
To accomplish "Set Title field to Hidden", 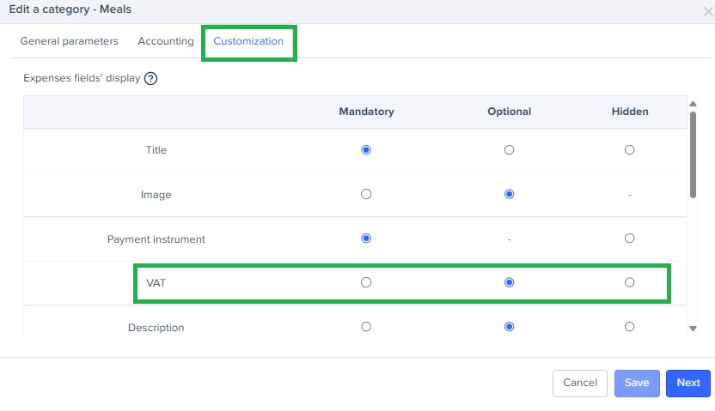I will [629, 150].
